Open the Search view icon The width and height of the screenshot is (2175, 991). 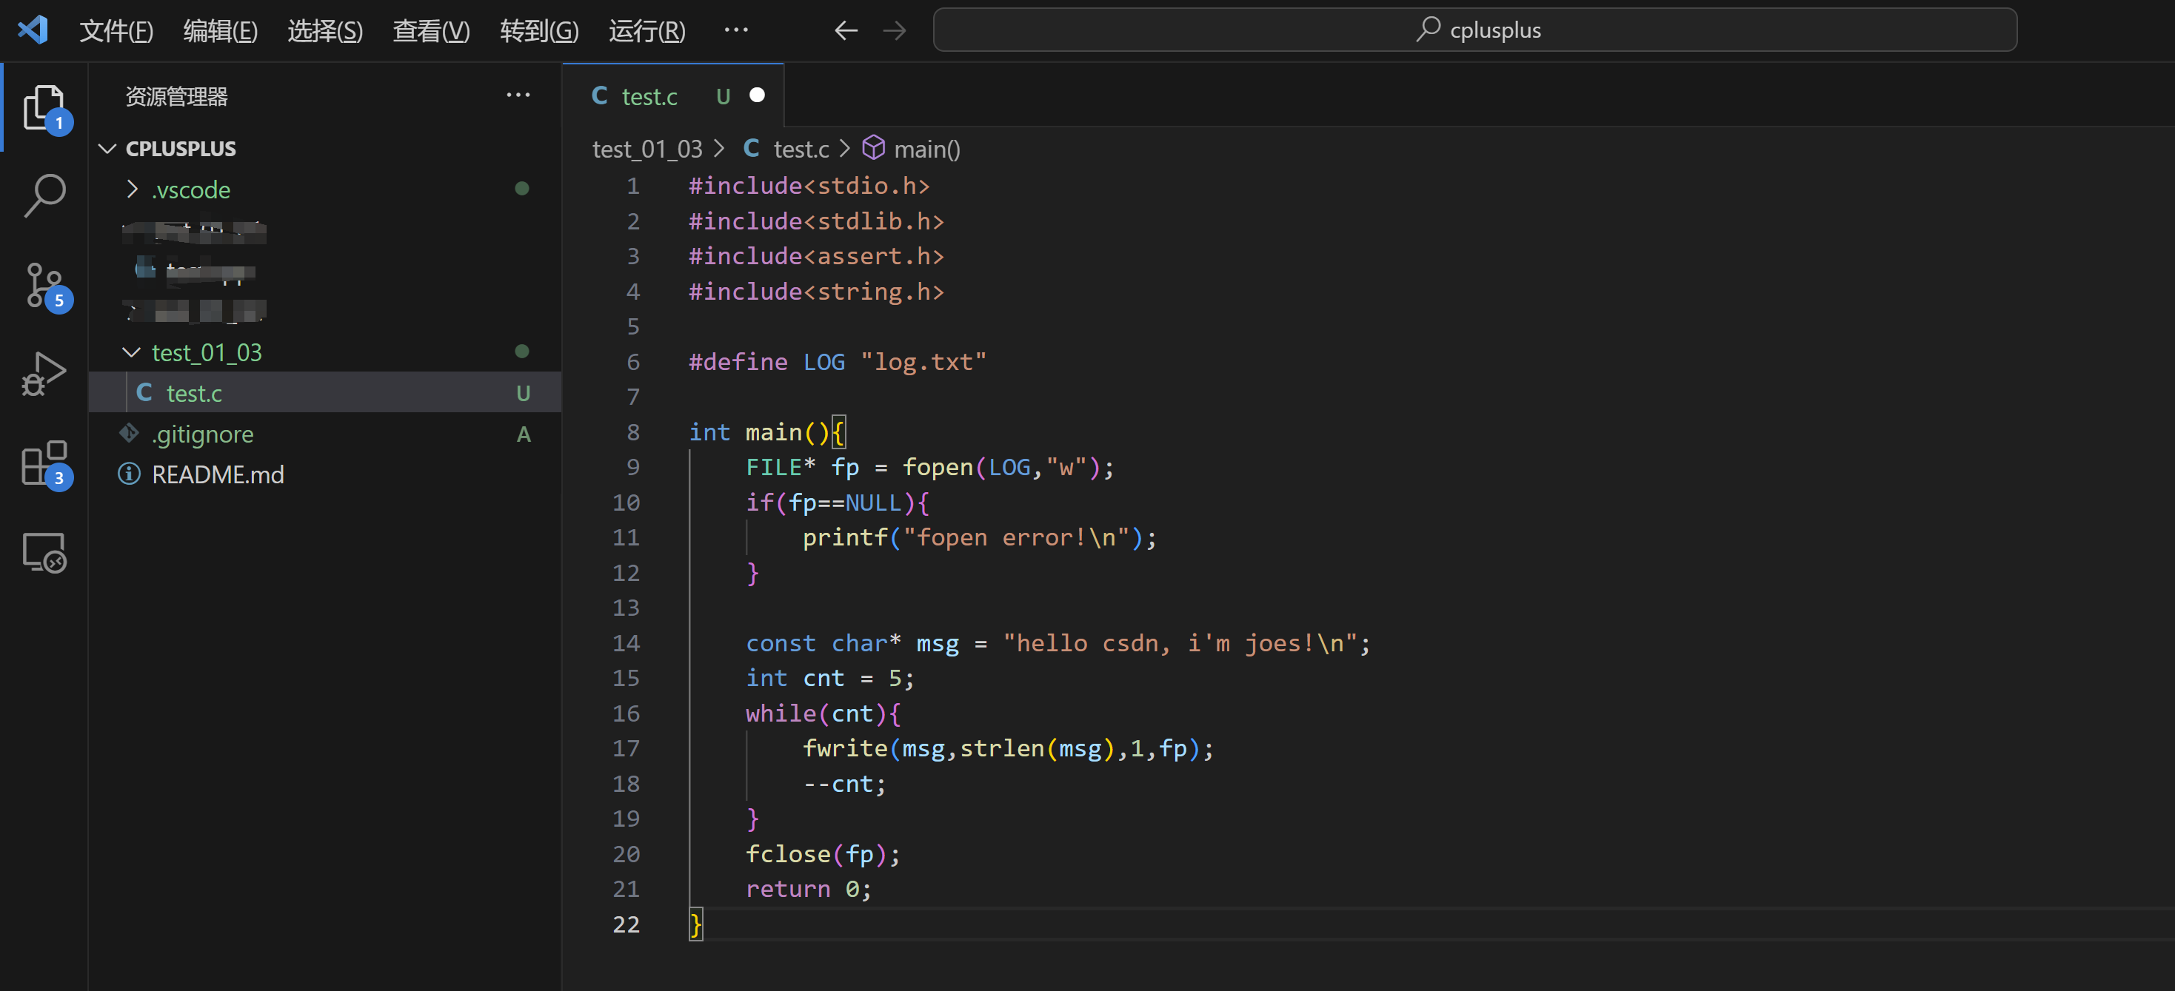click(43, 196)
